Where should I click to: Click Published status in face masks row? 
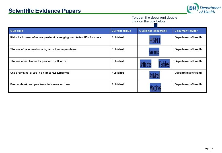(118, 49)
